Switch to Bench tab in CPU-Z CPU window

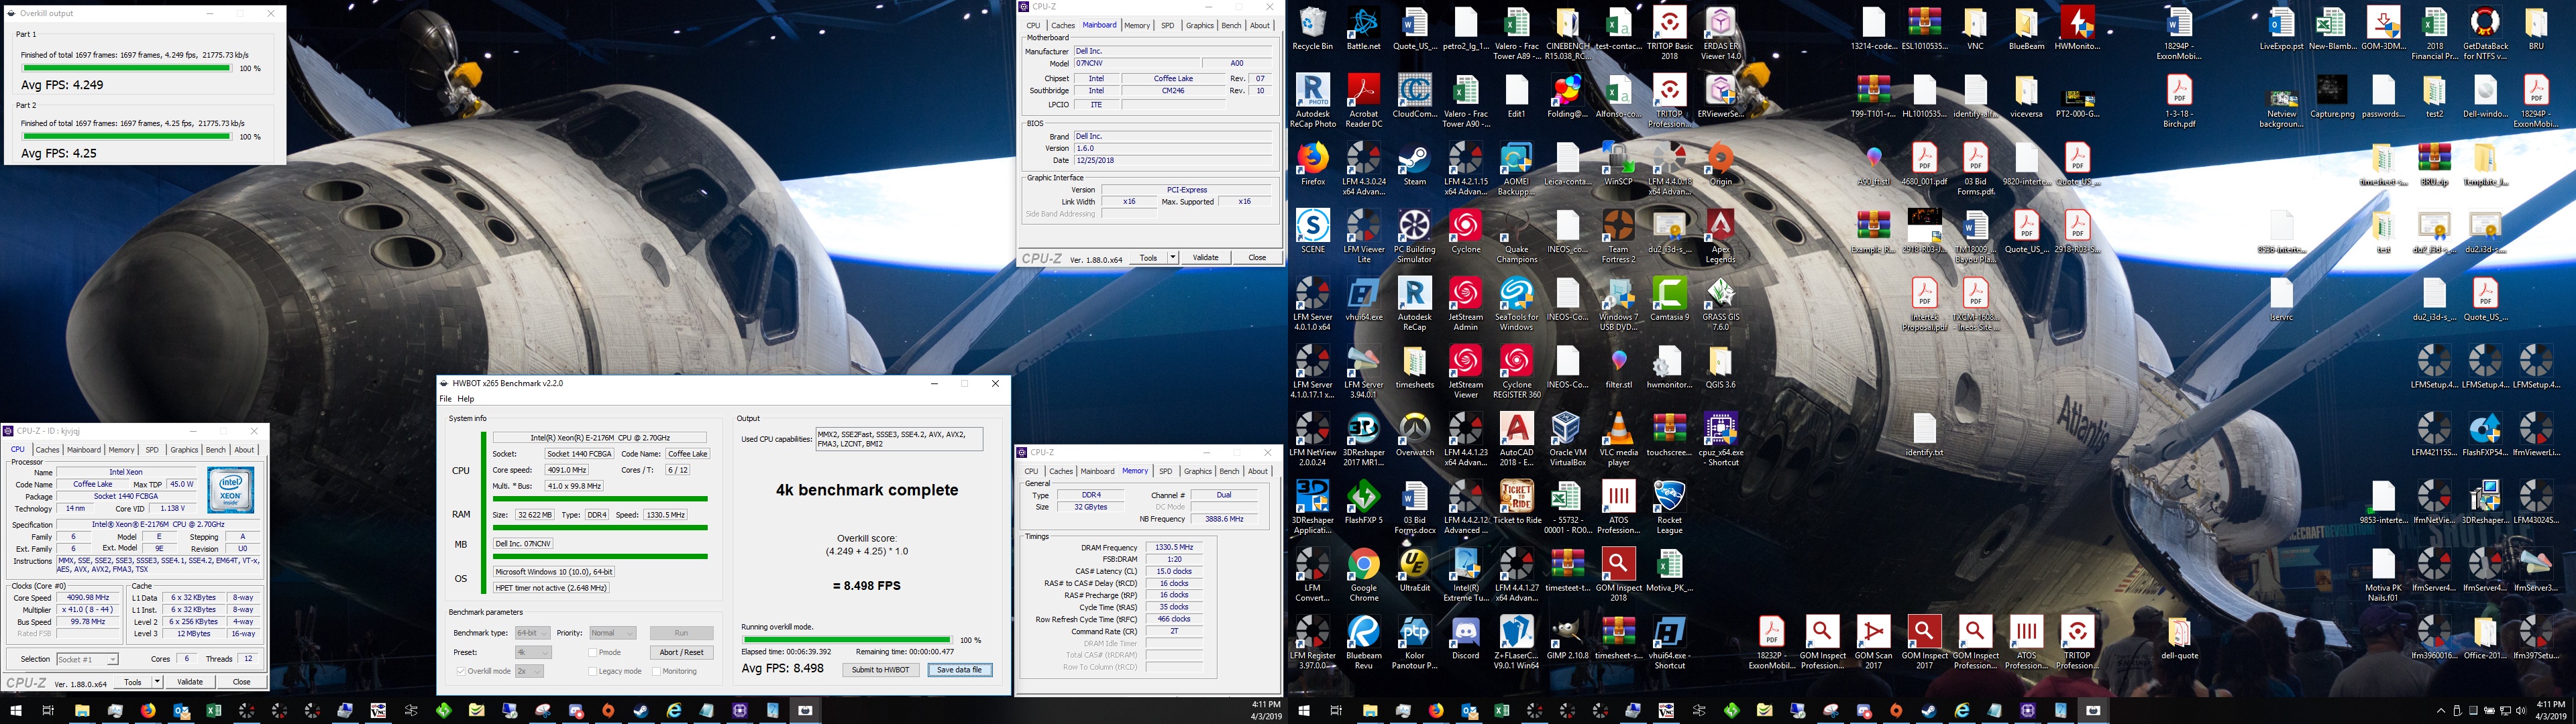coord(215,450)
